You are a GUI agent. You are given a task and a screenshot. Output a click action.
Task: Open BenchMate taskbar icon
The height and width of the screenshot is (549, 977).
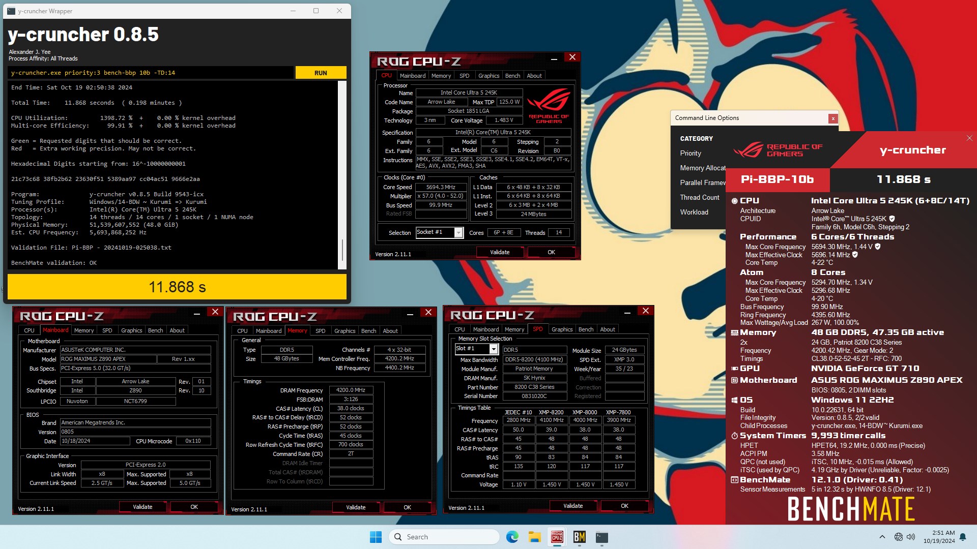tap(579, 537)
